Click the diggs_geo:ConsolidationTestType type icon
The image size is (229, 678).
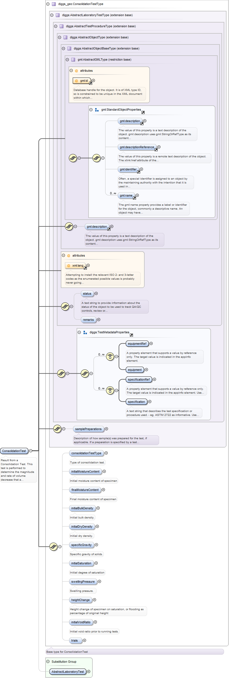tap(54, 4)
